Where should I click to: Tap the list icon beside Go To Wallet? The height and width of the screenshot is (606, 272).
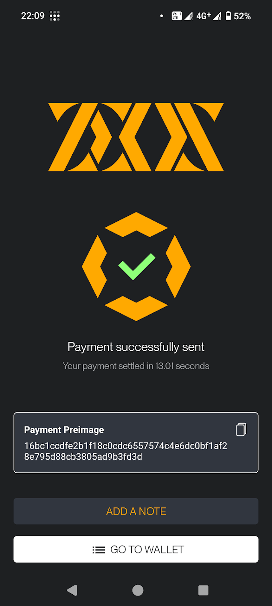click(x=98, y=550)
